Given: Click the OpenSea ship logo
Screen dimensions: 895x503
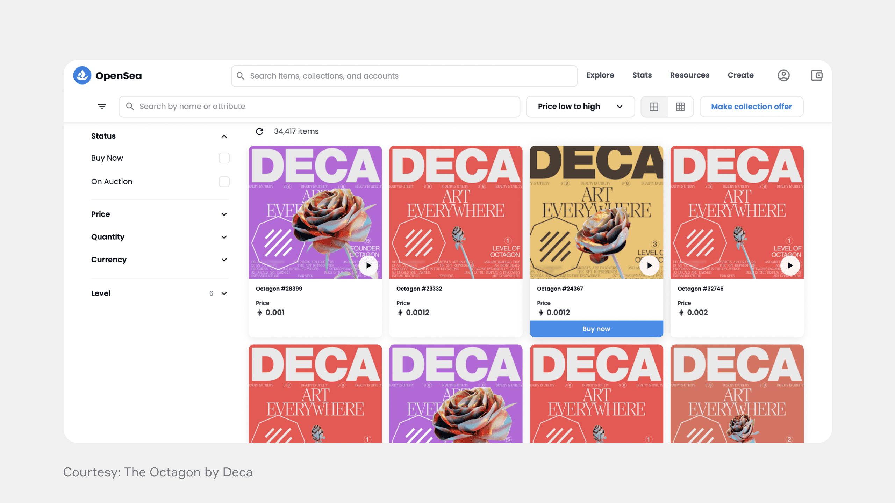Looking at the screenshot, I should [x=82, y=75].
